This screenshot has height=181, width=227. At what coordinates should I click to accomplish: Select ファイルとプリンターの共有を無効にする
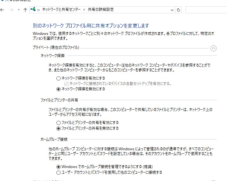tap(58, 128)
